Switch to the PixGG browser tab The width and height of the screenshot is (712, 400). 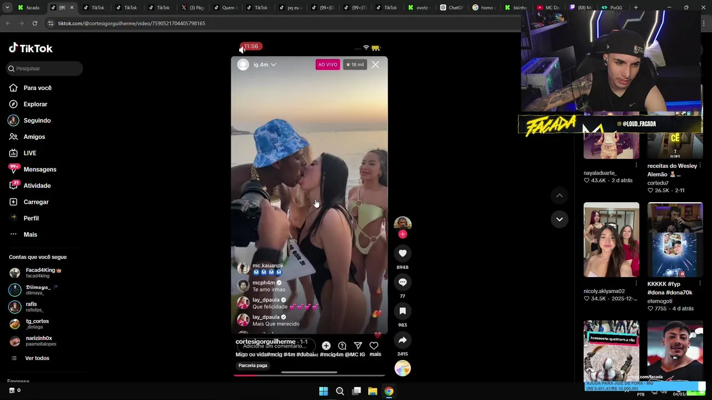[x=612, y=8]
